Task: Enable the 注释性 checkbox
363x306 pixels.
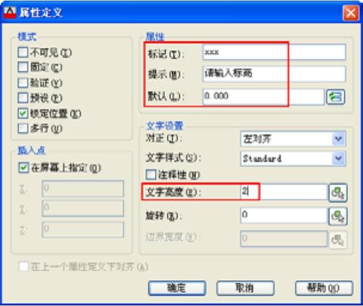Action: tap(151, 175)
